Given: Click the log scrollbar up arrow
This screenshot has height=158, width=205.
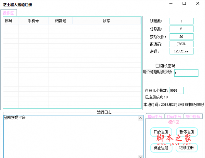Looking at the screenshot, I should [140, 118].
